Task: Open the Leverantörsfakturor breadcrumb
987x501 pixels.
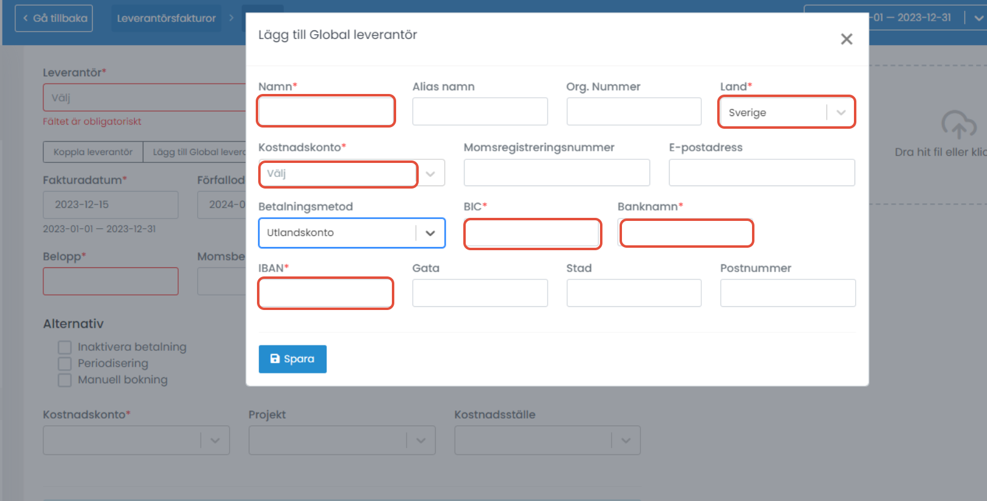Action: click(x=166, y=18)
